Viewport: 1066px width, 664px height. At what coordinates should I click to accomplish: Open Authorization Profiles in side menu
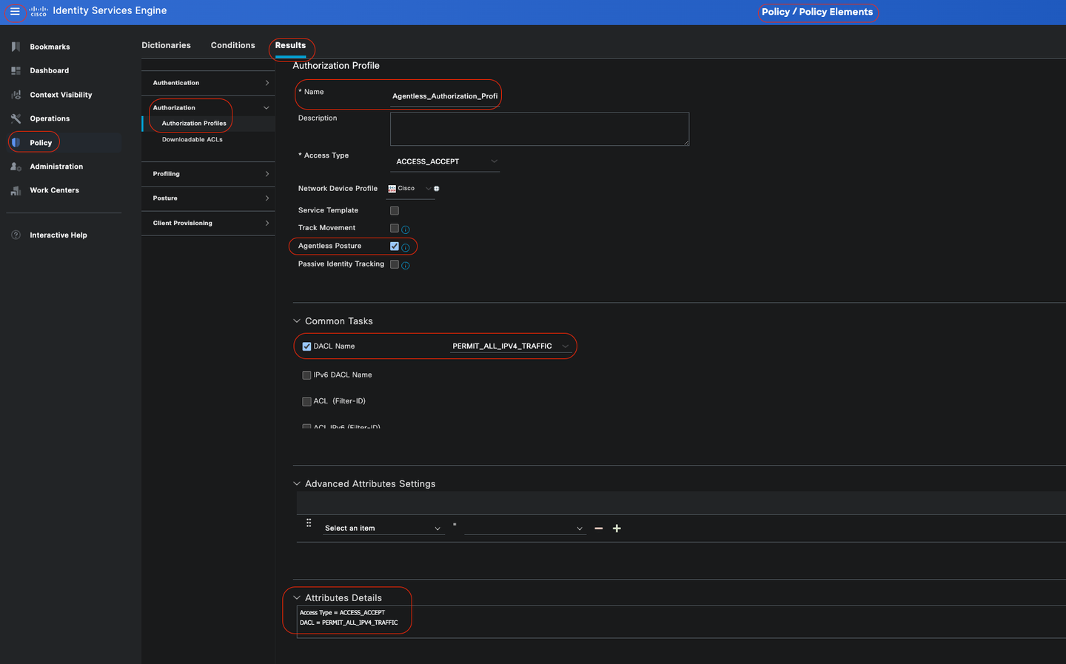pyautogui.click(x=194, y=124)
